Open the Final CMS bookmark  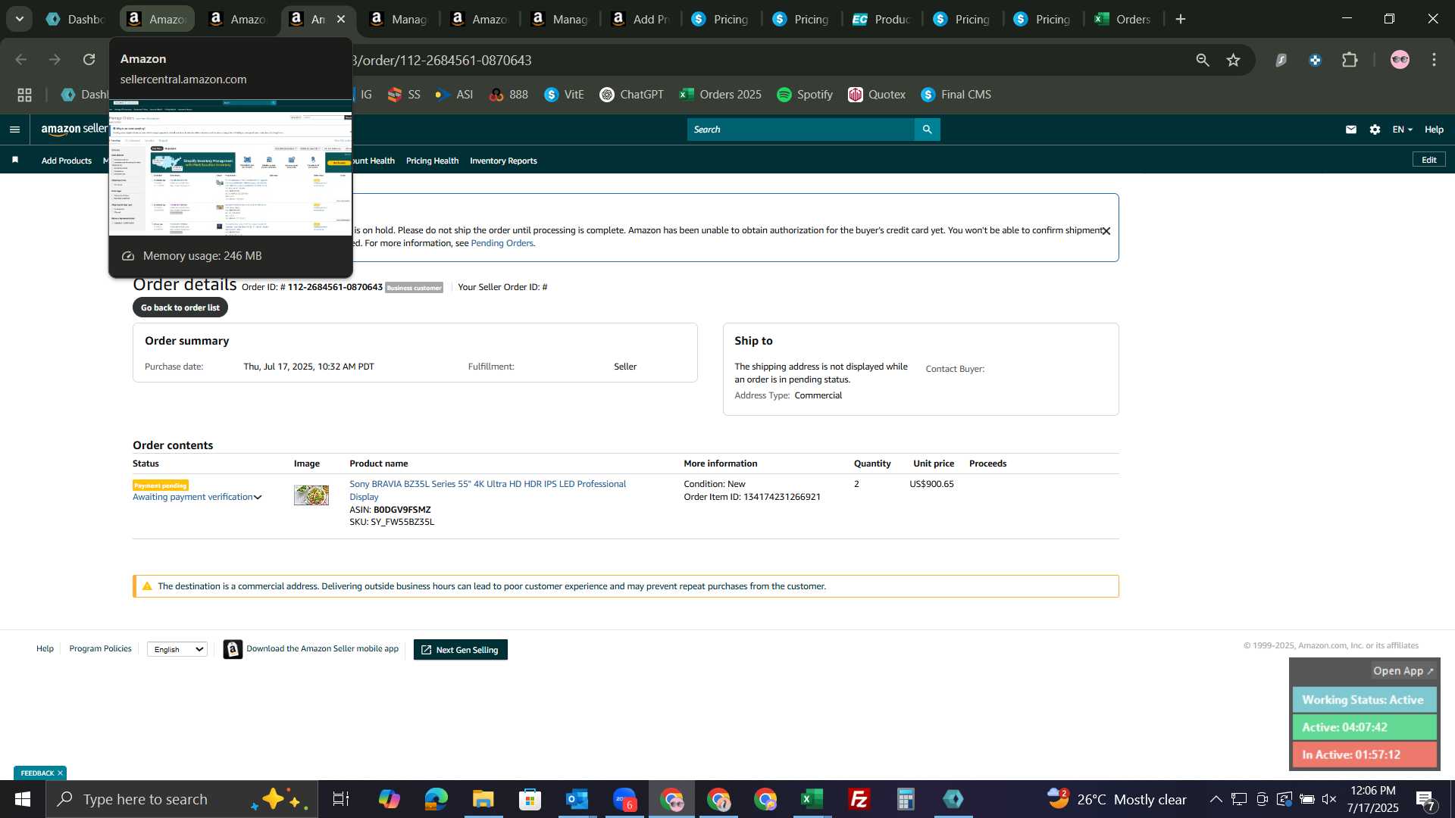point(956,95)
